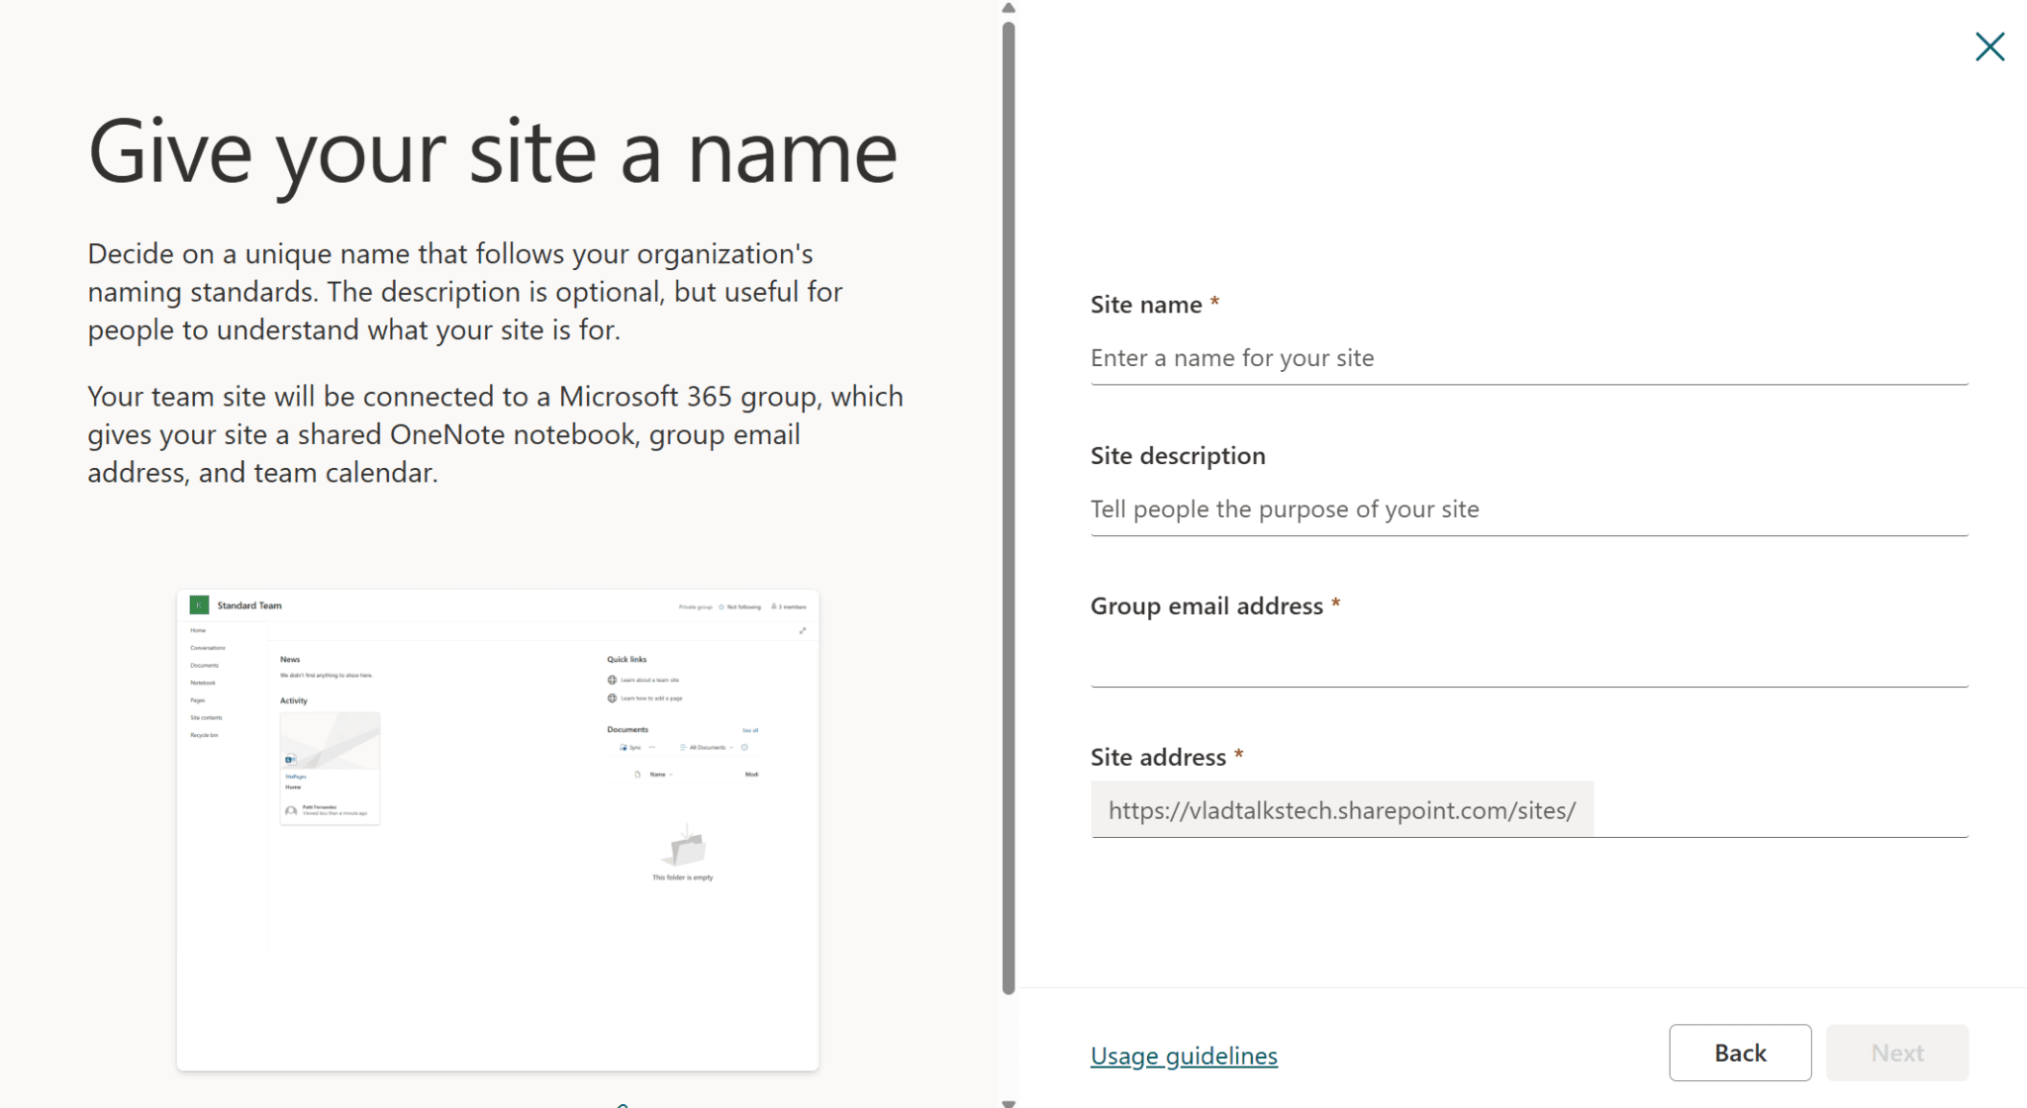2027x1108 pixels.
Task: Click See all in the Documents section
Action: click(x=750, y=730)
